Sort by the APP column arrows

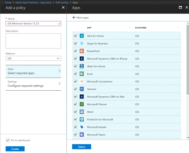pyautogui.click(x=130, y=27)
